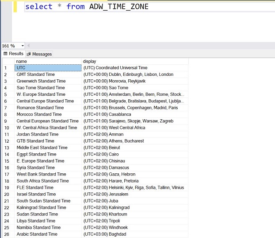Select the '(UTC+02:00) Tripoli' cell
This screenshot has width=275, height=238.
point(135,221)
